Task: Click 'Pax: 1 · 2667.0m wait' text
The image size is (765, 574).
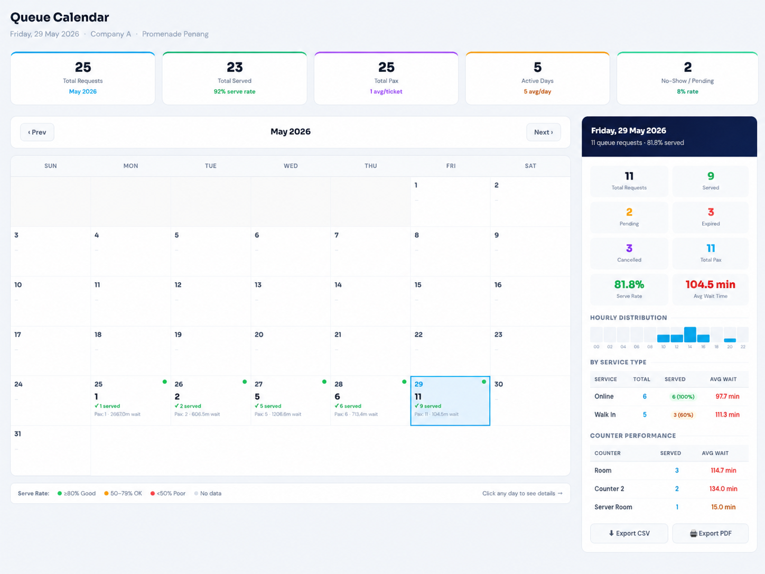Action: pyautogui.click(x=117, y=414)
